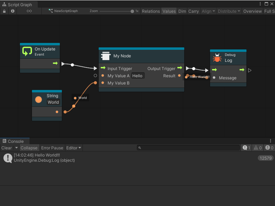Click the On Update event node icon
This screenshot has width=275, height=206.
point(27,51)
